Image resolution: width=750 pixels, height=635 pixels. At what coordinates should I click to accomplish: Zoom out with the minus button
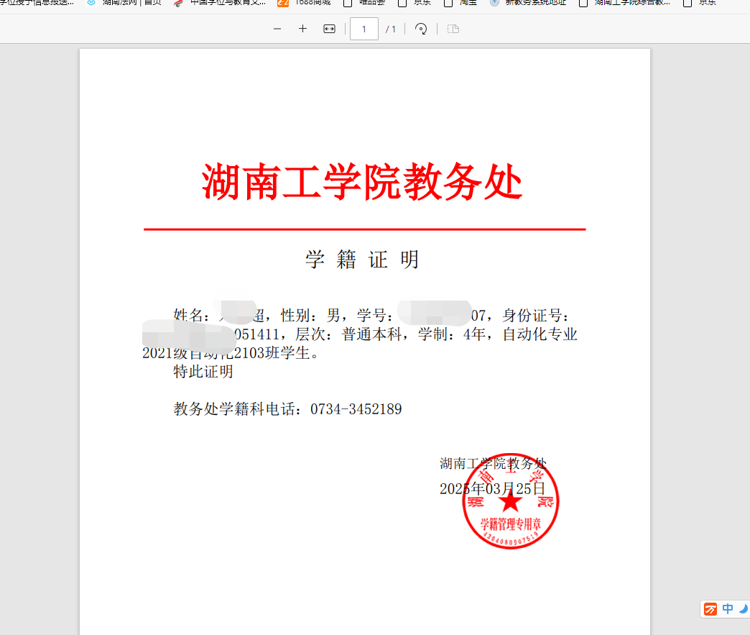click(x=277, y=29)
